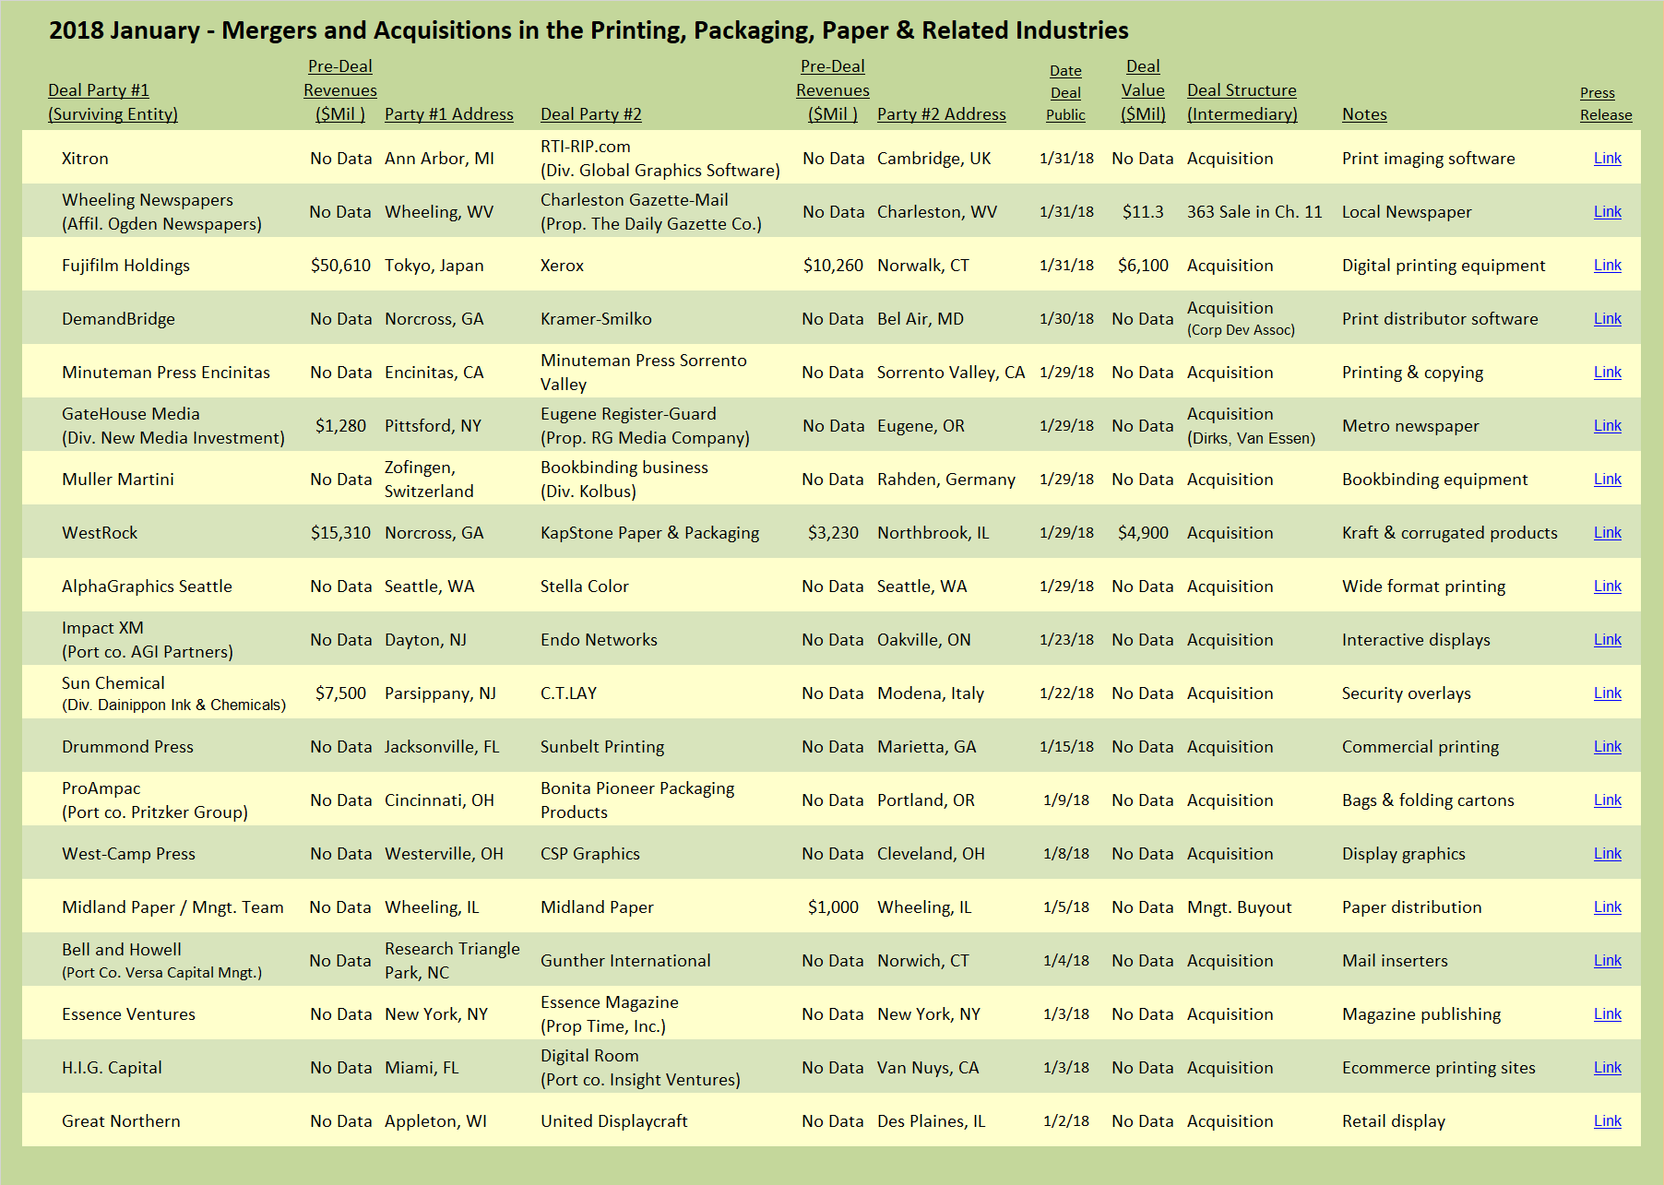Open the Impact XM press release link
The image size is (1664, 1185).
coord(1607,640)
